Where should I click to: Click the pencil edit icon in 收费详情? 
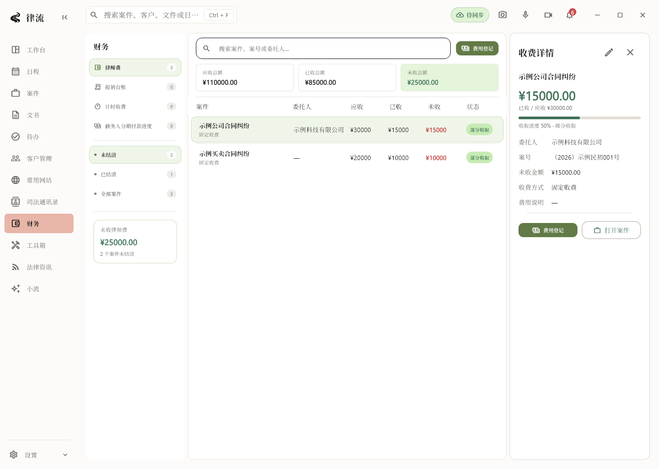(x=609, y=52)
